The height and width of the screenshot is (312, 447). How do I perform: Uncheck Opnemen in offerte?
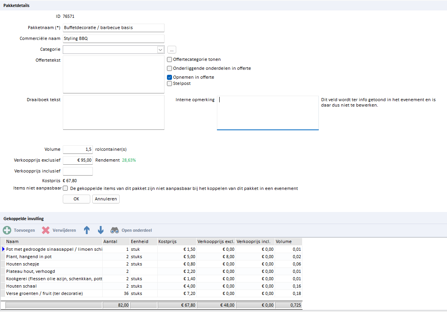click(169, 77)
